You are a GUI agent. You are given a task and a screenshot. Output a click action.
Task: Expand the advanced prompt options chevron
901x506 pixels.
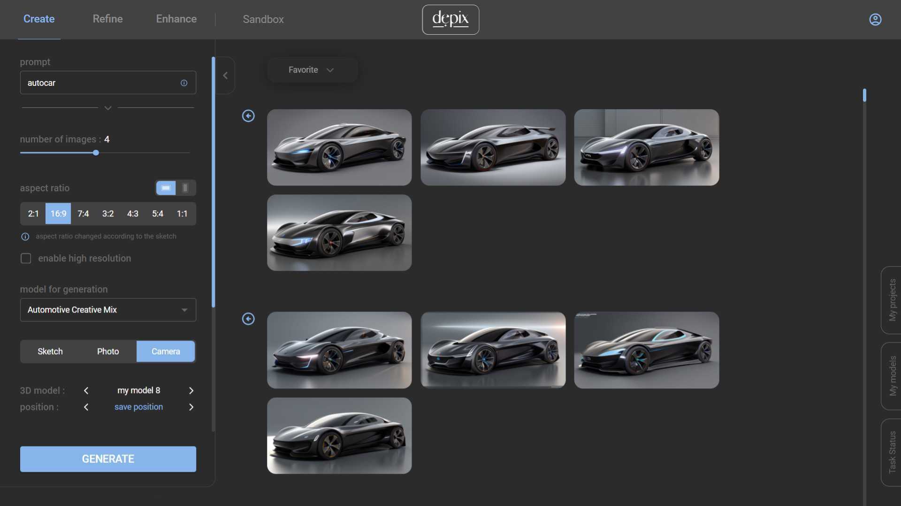(108, 108)
